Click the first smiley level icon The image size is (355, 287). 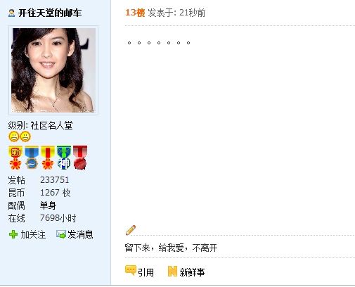pos(14,136)
